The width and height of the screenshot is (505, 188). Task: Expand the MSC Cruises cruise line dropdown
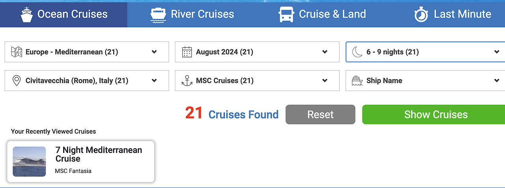point(257,81)
